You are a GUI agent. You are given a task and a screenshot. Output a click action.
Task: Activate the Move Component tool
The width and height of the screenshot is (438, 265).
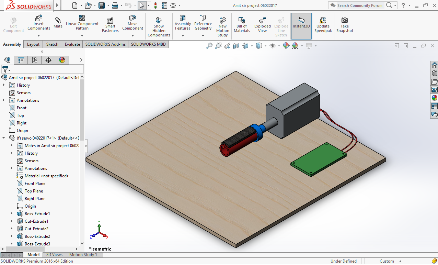(132, 23)
